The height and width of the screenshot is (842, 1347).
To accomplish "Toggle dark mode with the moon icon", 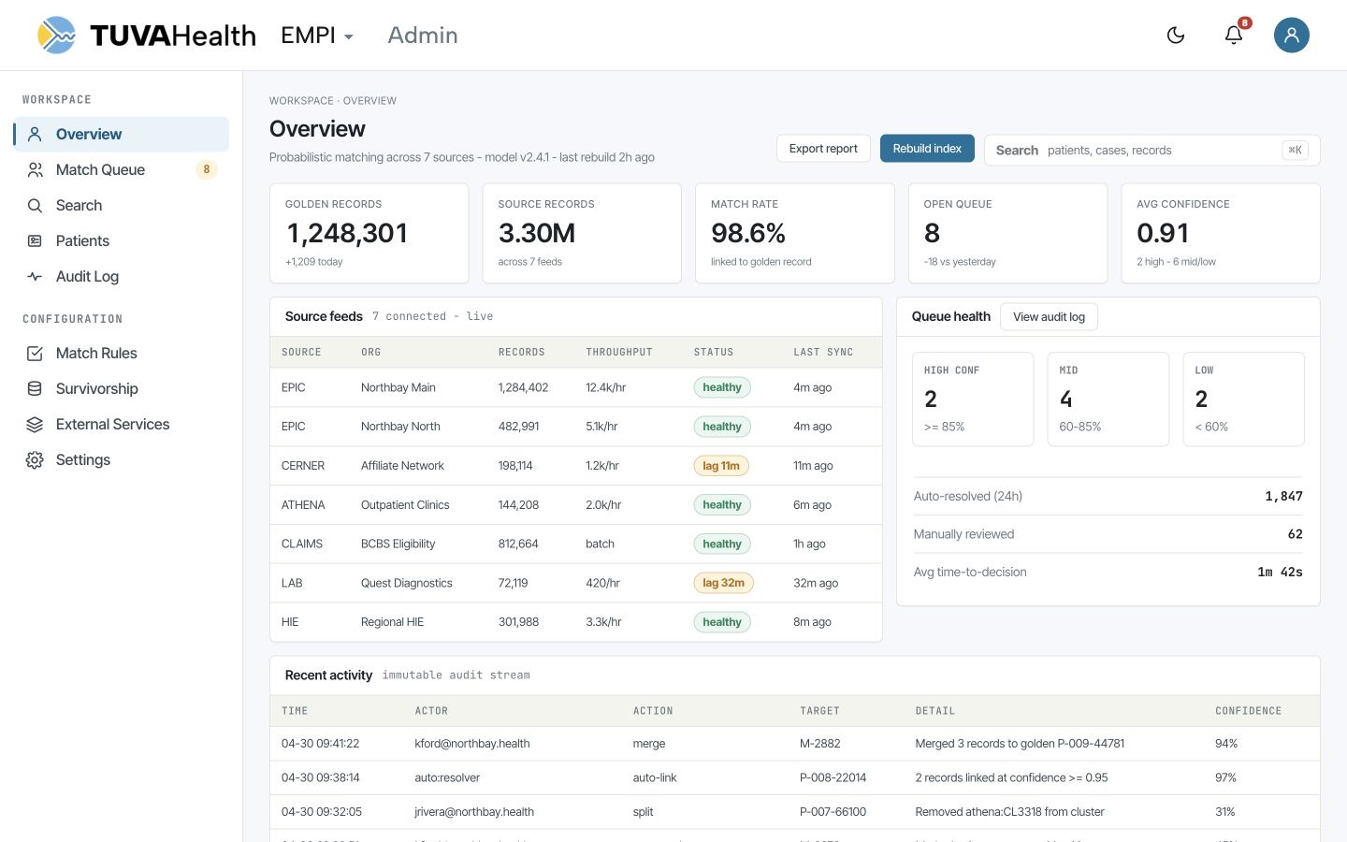I will click(x=1176, y=36).
